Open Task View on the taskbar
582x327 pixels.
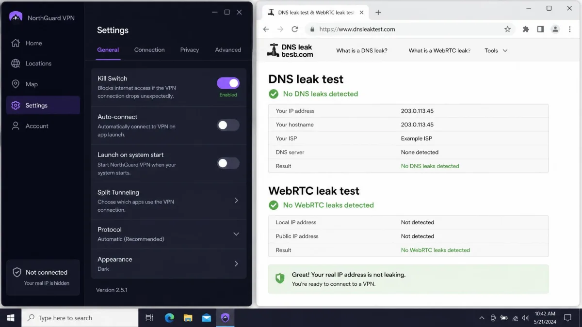click(149, 318)
